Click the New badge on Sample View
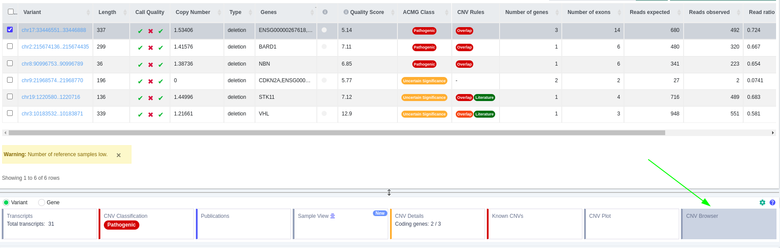The height and width of the screenshot is (248, 780). point(380,213)
